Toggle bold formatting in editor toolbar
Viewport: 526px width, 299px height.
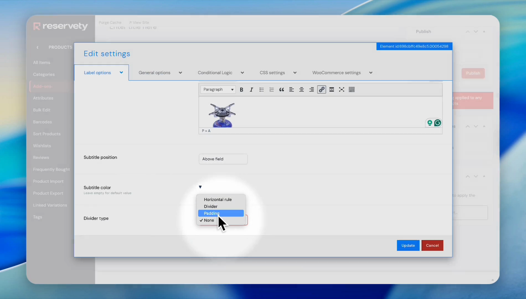pos(241,90)
